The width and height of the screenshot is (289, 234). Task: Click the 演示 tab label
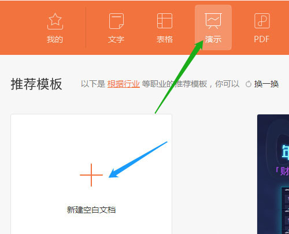point(213,39)
